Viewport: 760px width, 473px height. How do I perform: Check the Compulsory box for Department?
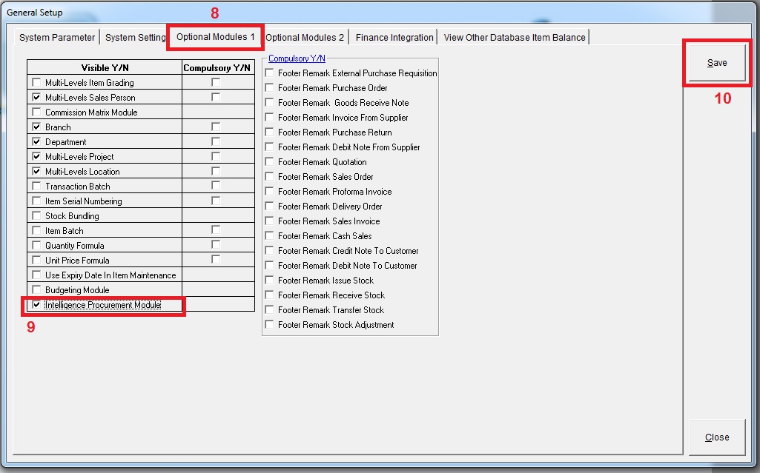coord(216,142)
